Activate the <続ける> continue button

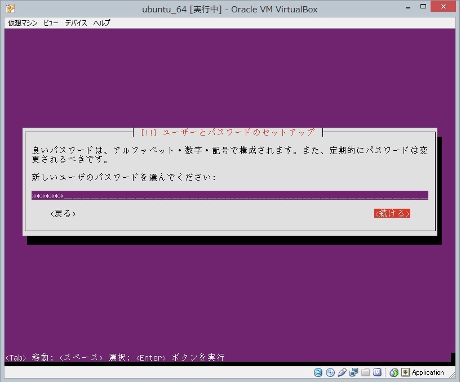coord(392,213)
